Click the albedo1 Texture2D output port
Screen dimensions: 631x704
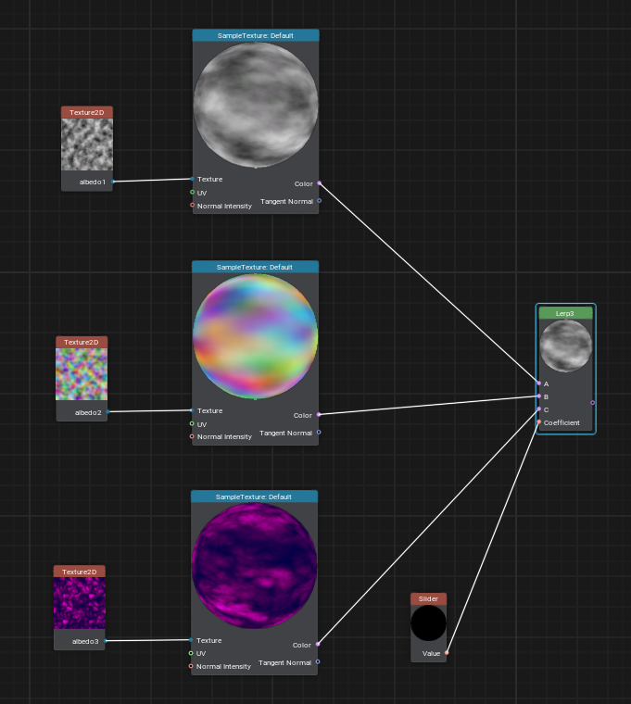tap(113, 182)
